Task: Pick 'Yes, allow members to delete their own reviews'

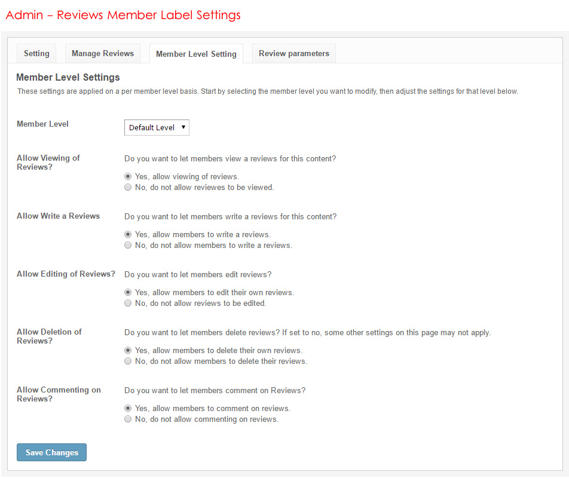Action: coord(128,351)
